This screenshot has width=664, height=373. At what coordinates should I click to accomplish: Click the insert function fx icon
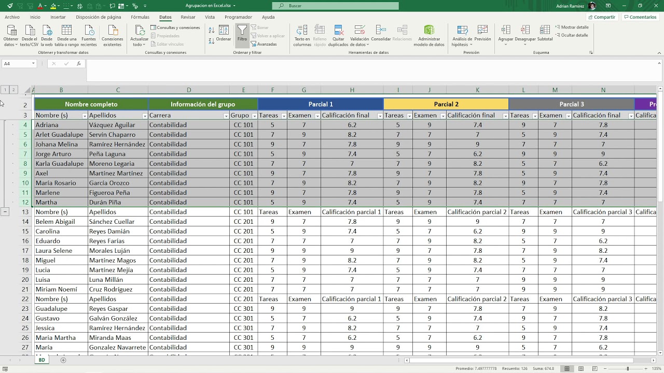[79, 64]
